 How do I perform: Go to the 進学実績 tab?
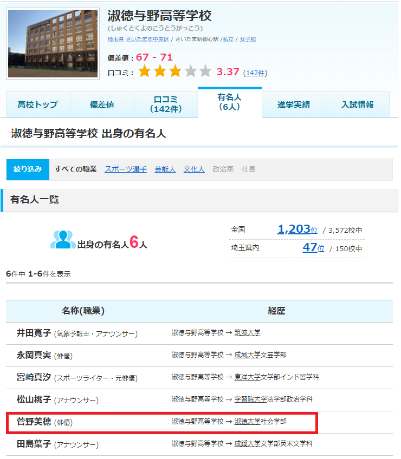(x=293, y=104)
